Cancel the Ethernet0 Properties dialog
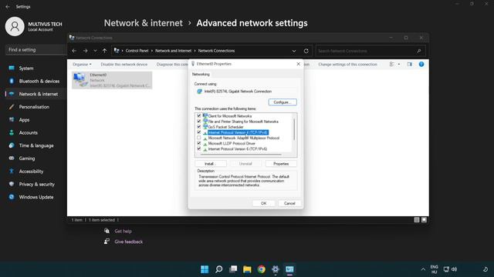Screen dimensions: 494x277 (x=289, y=203)
